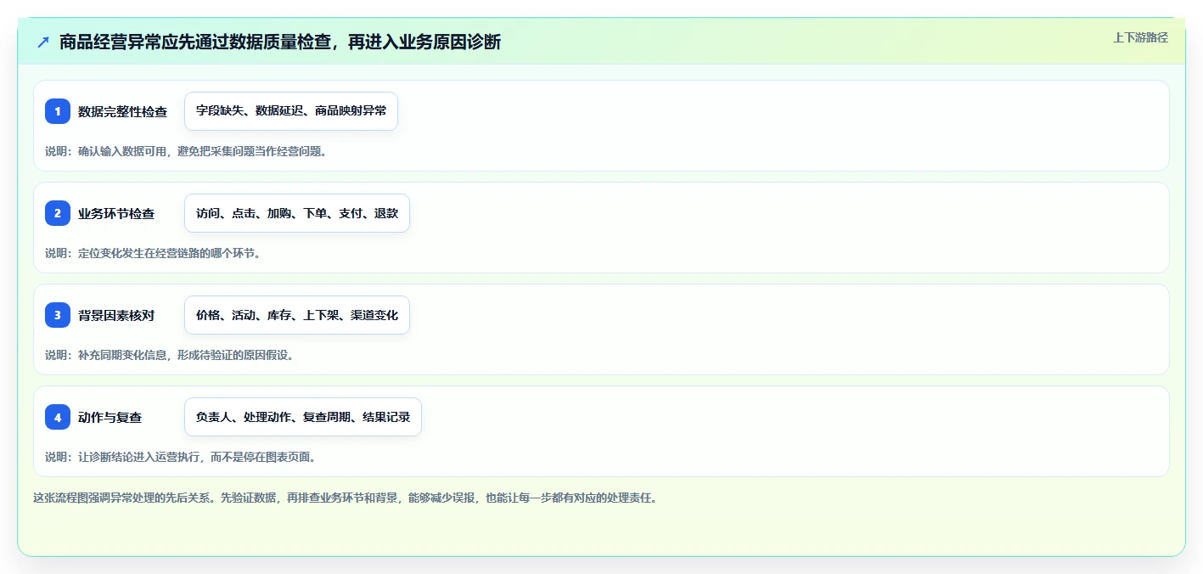Click the step 4 number badge
The image size is (1203, 574).
click(x=58, y=417)
